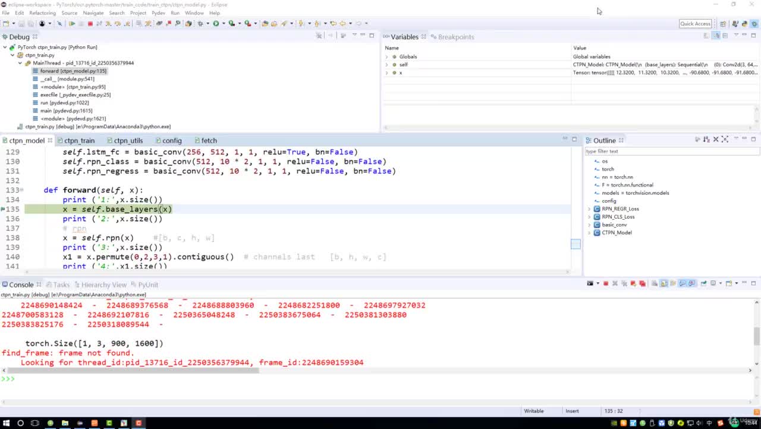Open the Help menu

point(215,12)
